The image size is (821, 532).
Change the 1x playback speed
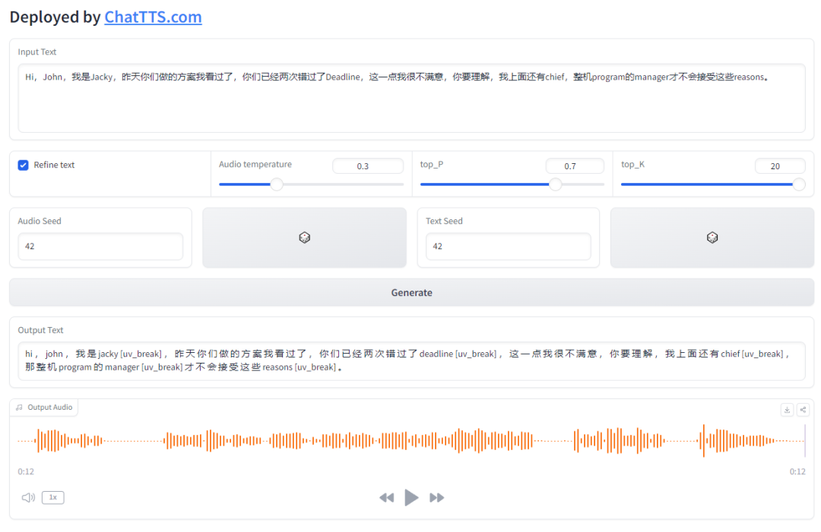(x=53, y=498)
